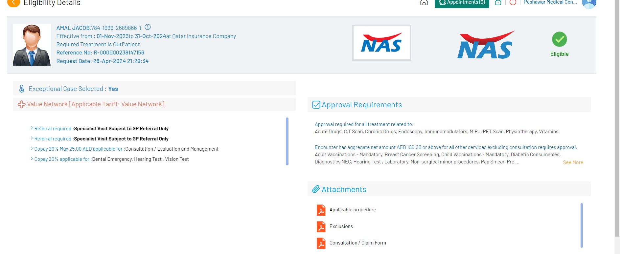620x254 pixels.
Task: Click the Attachments list scrollbar
Action: (582, 225)
